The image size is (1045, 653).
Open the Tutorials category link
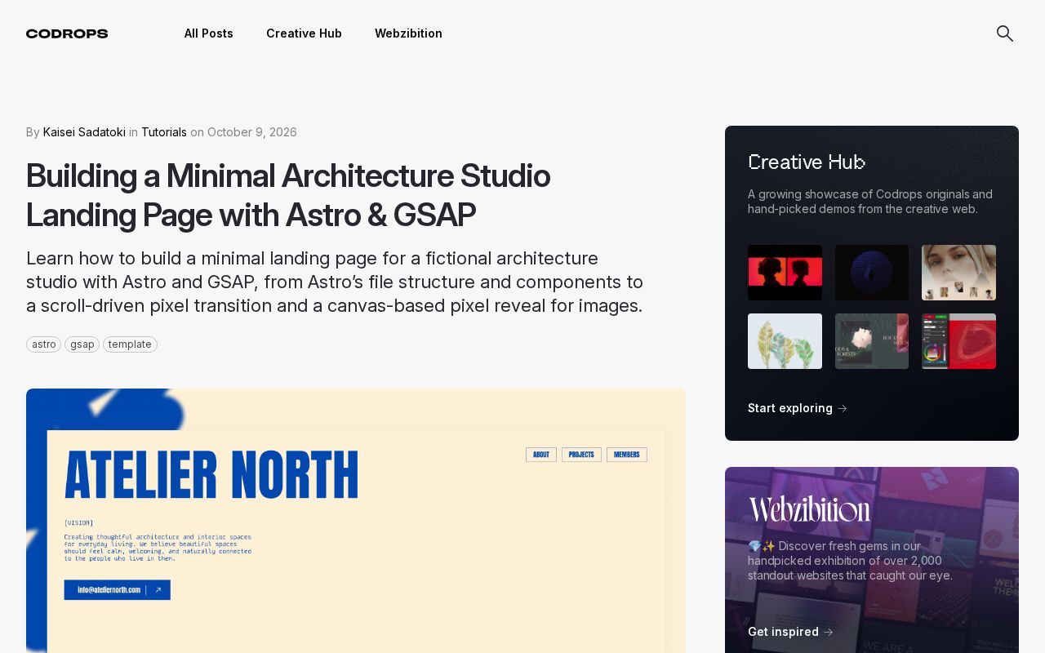pos(164,132)
